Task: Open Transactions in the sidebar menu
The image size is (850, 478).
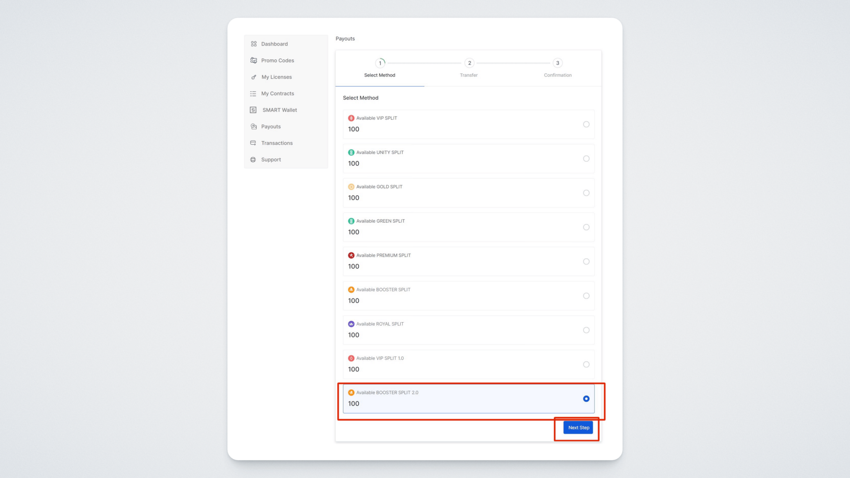Action: coord(277,143)
